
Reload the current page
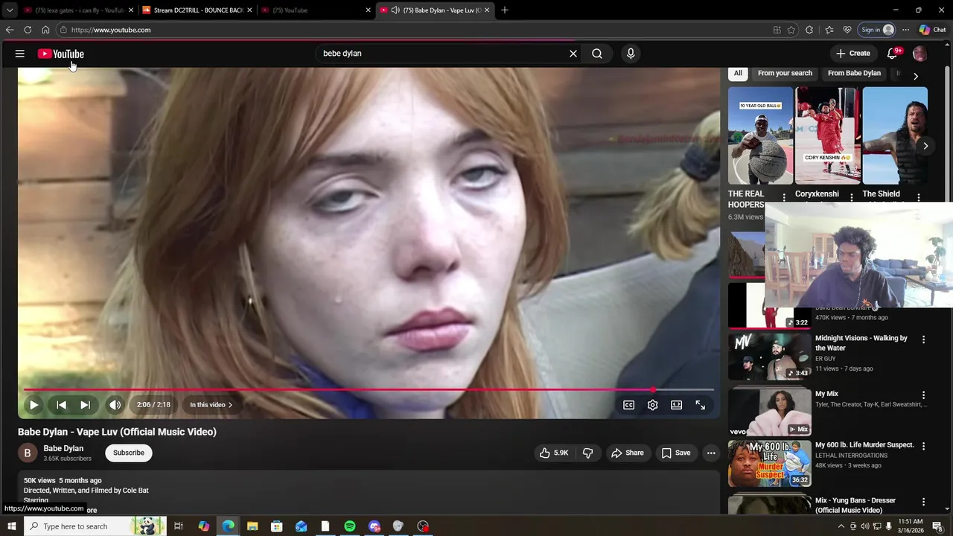pos(28,30)
